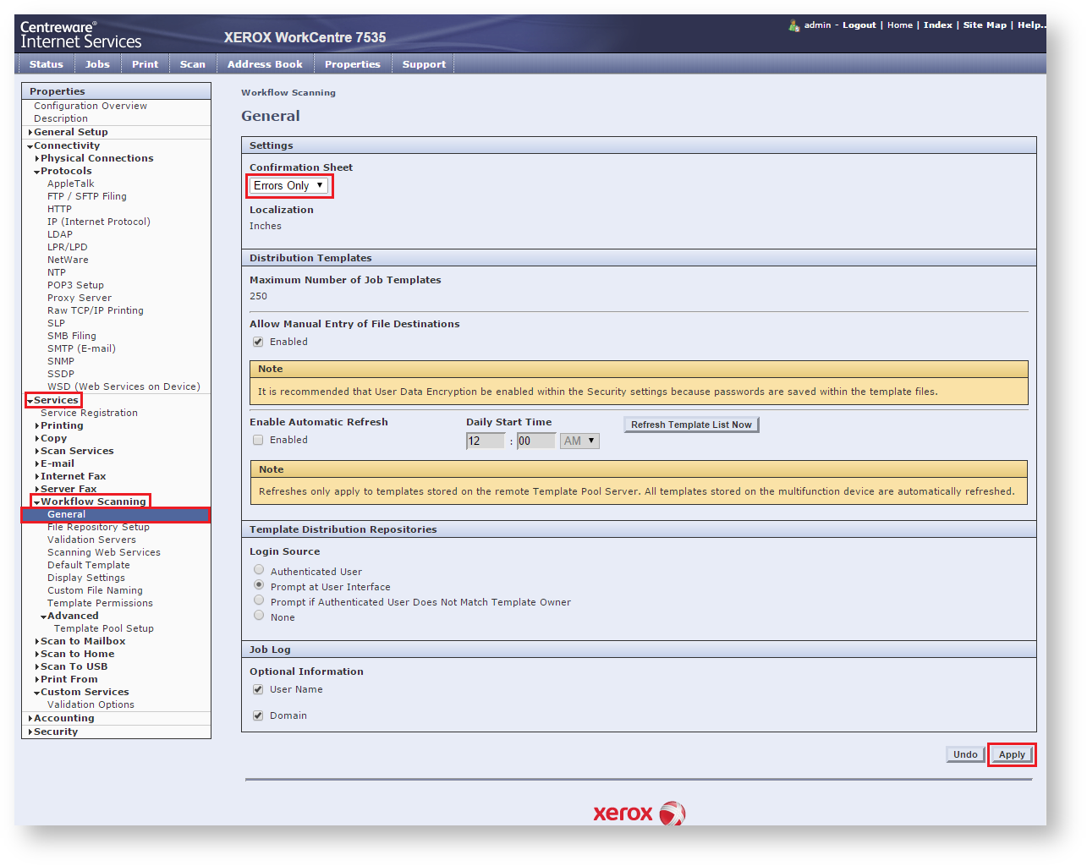The image size is (1087, 866).
Task: Click the Xerox logo in the footer
Action: [x=640, y=814]
